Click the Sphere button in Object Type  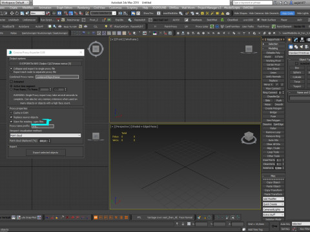(x=297, y=73)
